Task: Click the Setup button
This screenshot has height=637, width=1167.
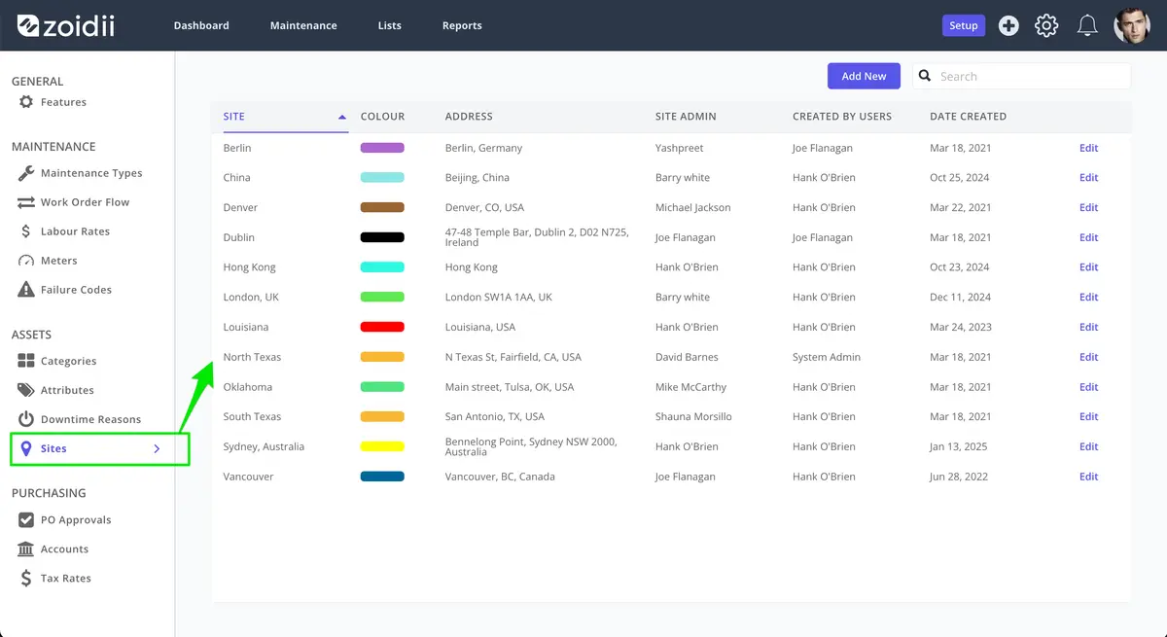Action: coord(964,25)
